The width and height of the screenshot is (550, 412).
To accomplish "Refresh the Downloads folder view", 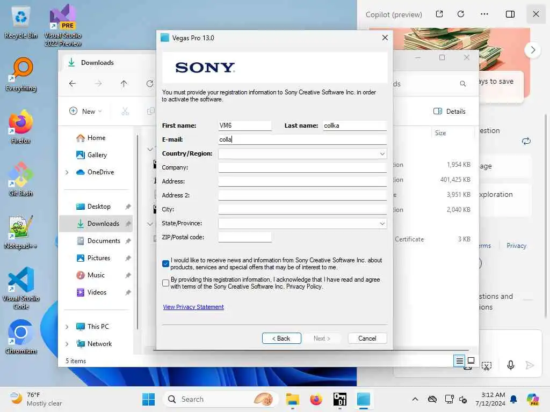I will [150, 84].
